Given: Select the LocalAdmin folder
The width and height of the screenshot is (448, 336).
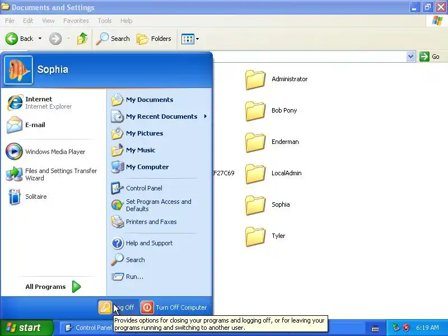Looking at the screenshot, I should [x=273, y=174].
